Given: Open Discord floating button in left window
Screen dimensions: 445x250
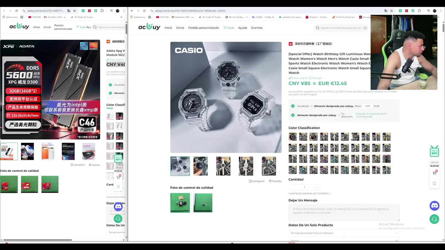Looking at the screenshot, I should click(118, 207).
